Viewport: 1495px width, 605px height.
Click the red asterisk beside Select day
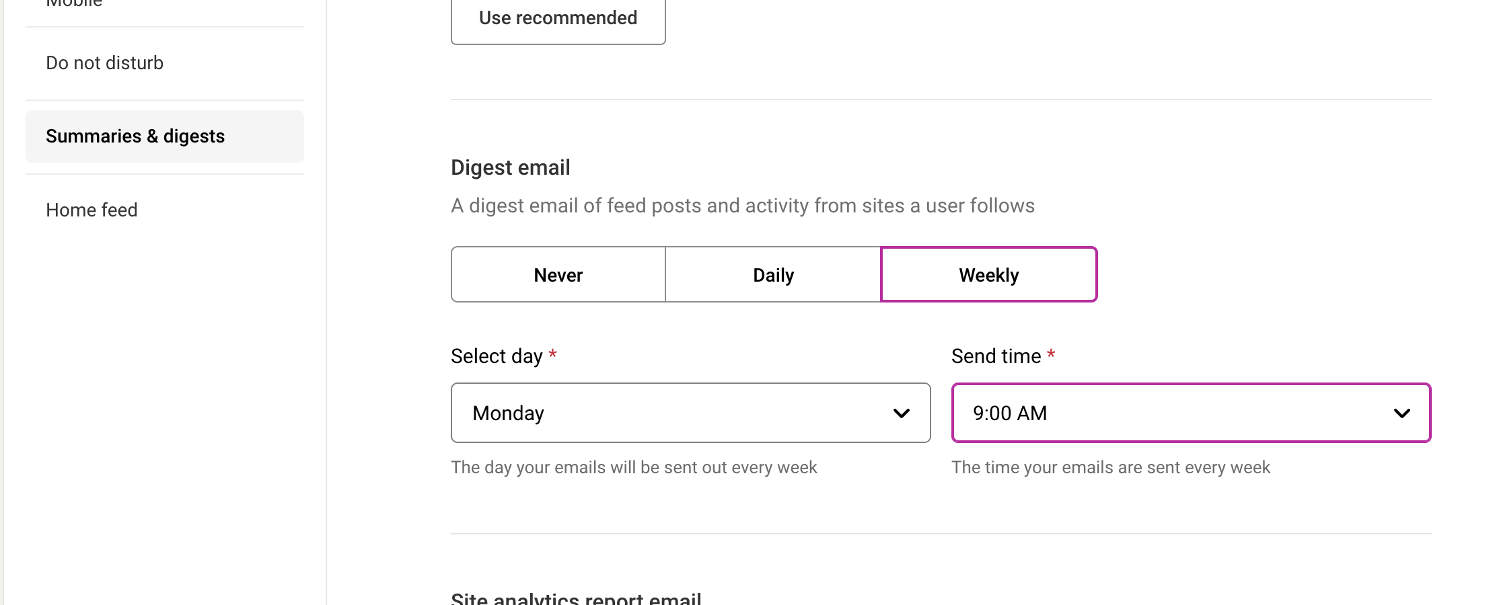552,354
